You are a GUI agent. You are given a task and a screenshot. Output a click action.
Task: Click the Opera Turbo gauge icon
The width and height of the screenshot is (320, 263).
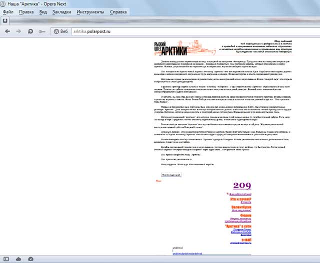tap(29, 259)
